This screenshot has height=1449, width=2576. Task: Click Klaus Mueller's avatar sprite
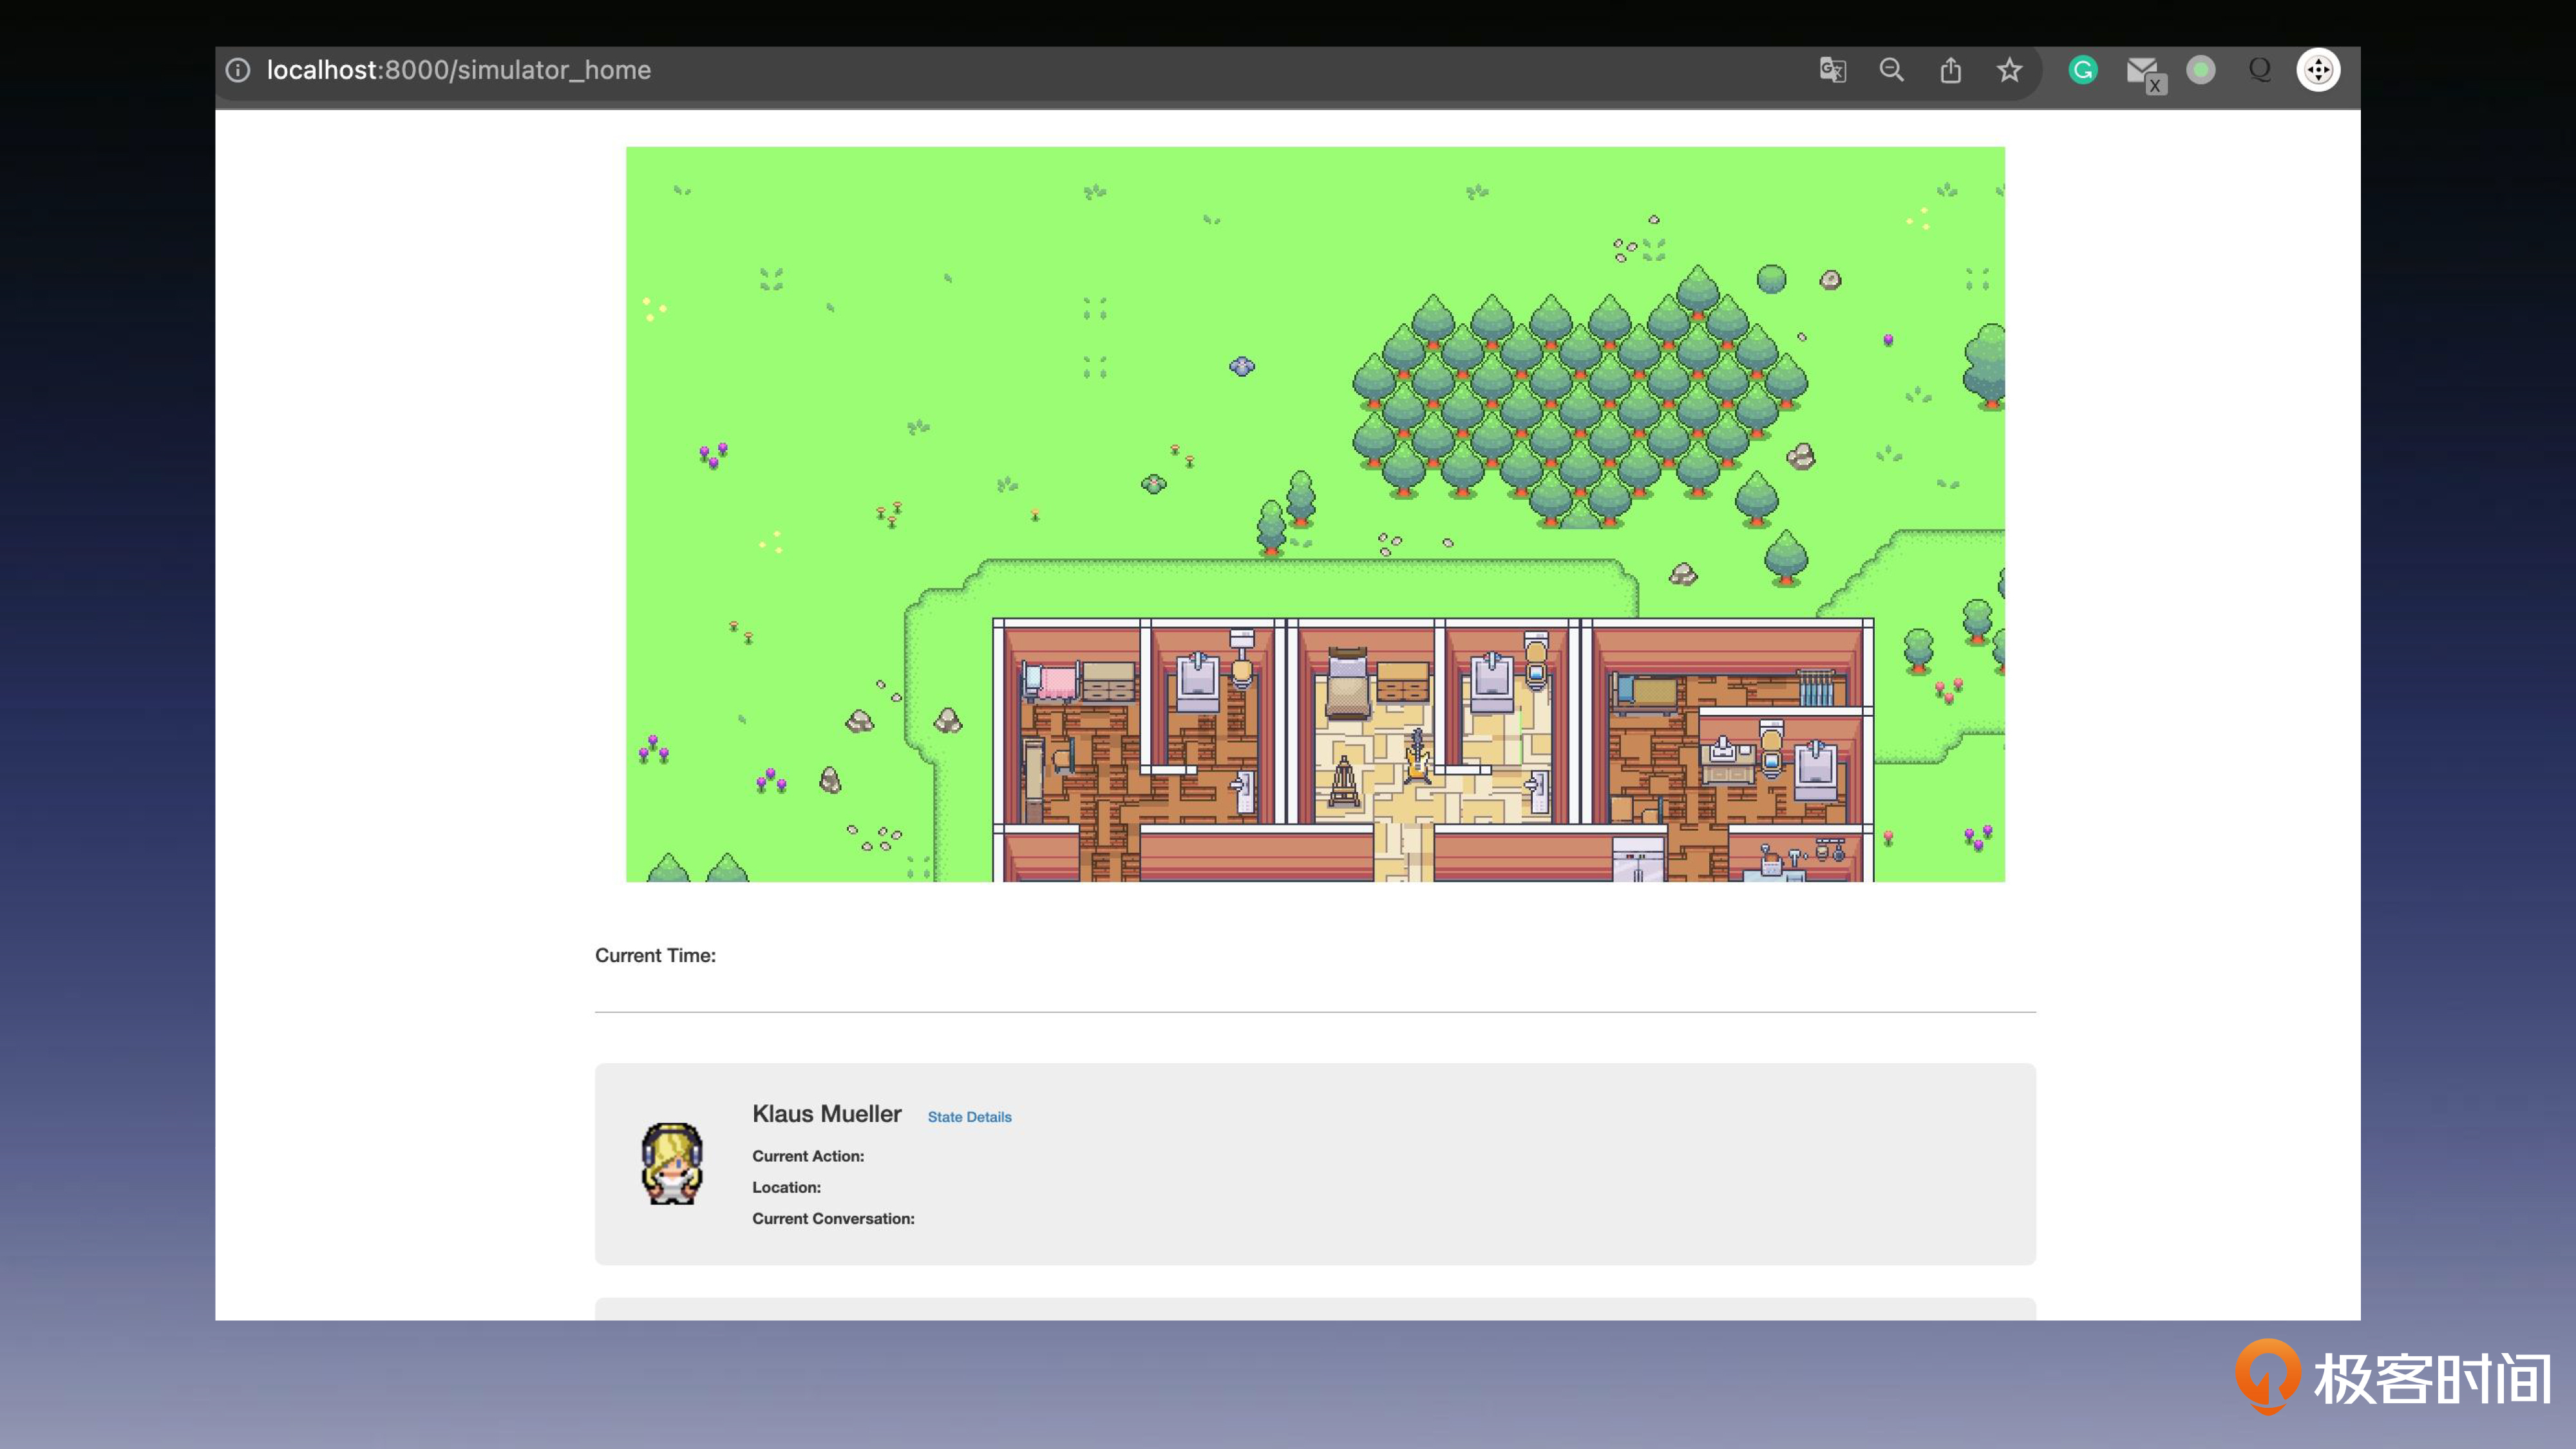click(672, 1163)
